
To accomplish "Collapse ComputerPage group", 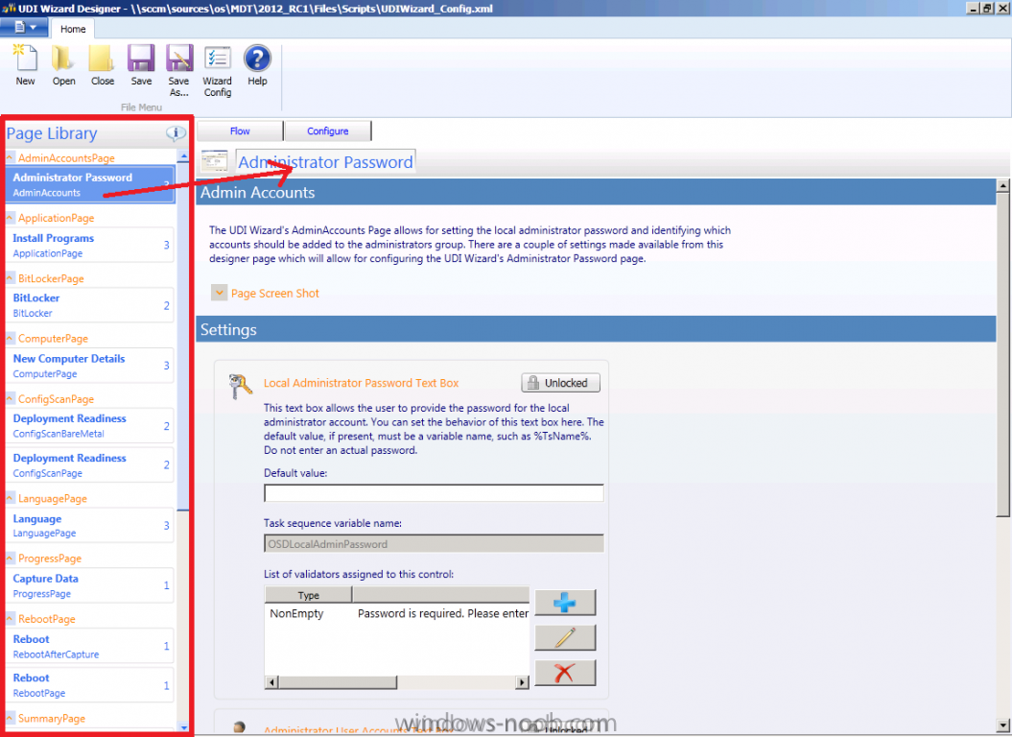I will click(10, 339).
